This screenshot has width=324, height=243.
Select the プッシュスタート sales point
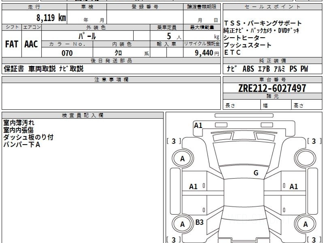(x=248, y=45)
